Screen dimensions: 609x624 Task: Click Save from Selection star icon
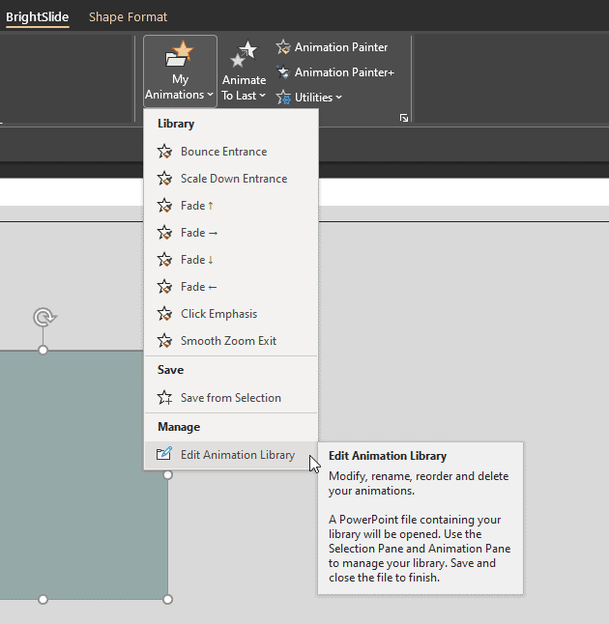click(x=165, y=398)
